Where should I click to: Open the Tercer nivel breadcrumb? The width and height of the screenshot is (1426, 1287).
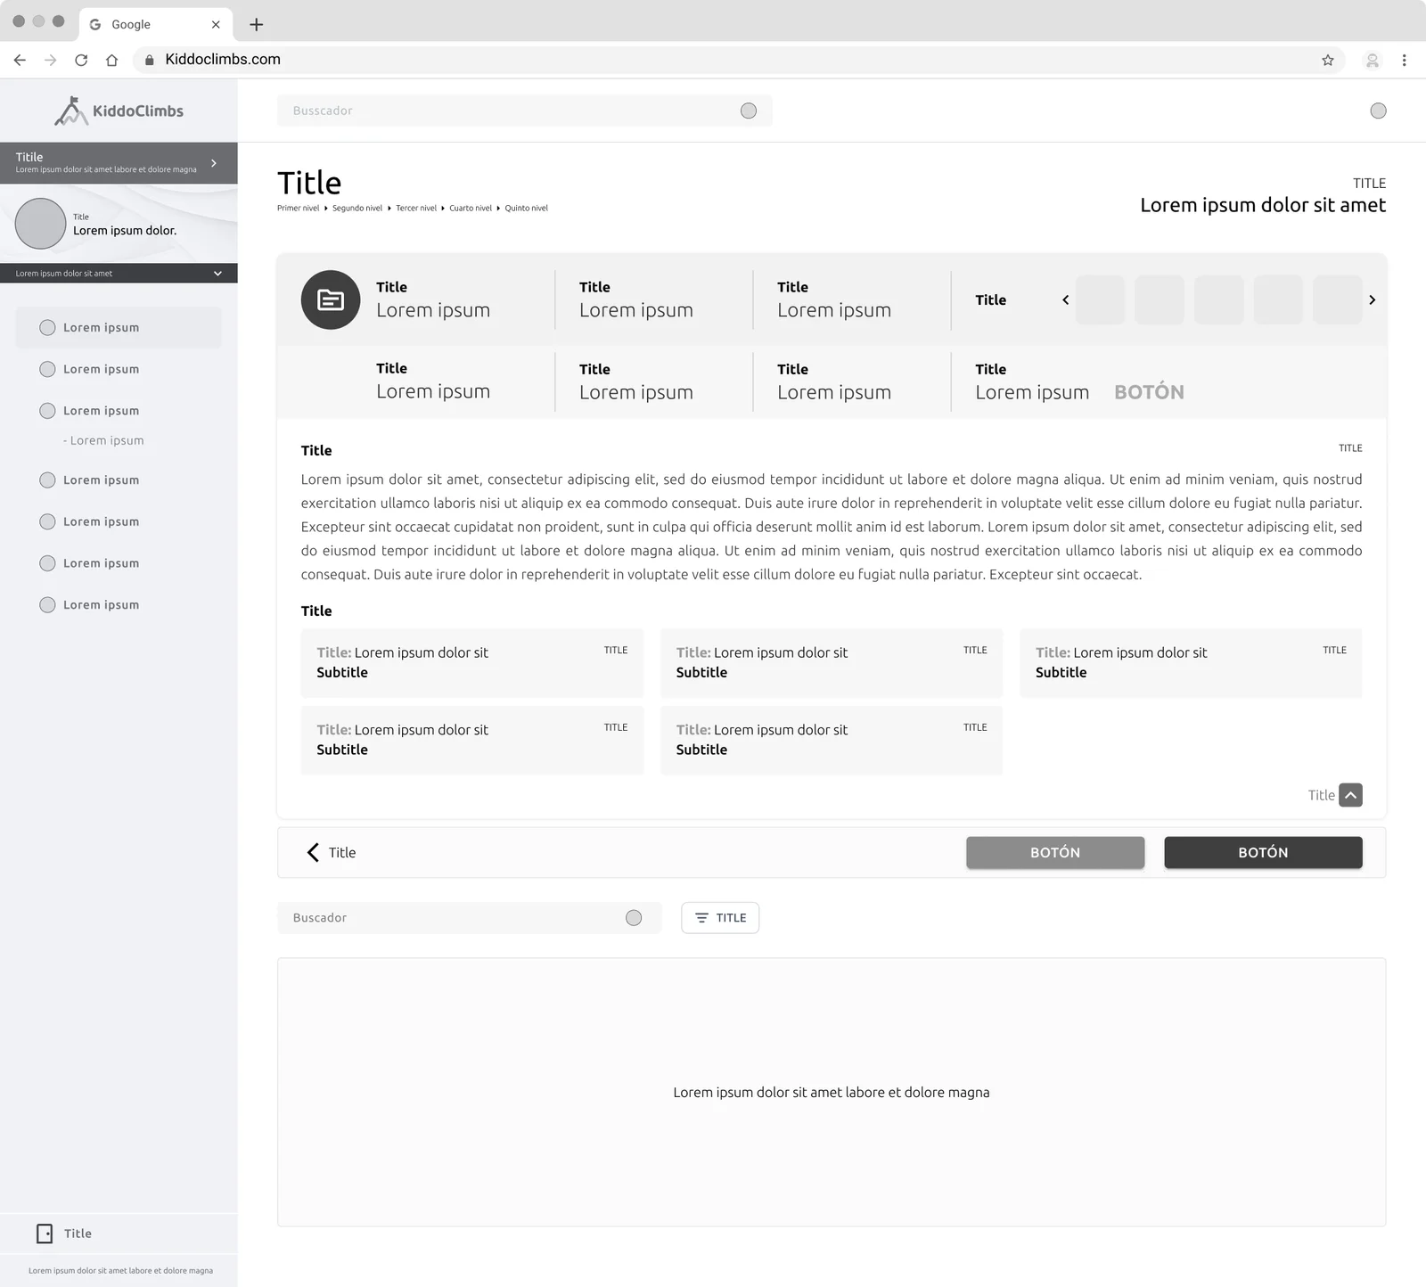416,209
